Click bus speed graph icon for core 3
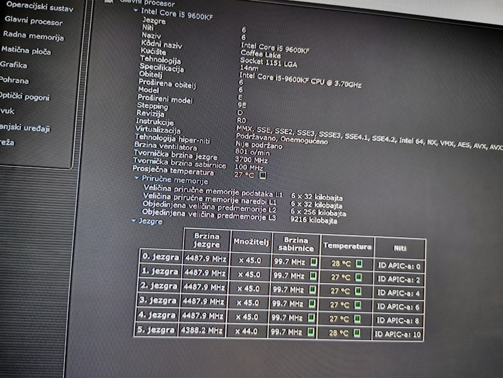Image resolution: width=503 pixels, height=378 pixels. click(x=311, y=303)
